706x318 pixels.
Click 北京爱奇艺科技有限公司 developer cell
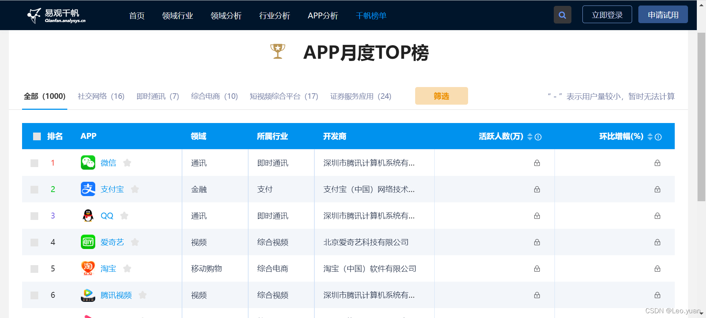(366, 242)
